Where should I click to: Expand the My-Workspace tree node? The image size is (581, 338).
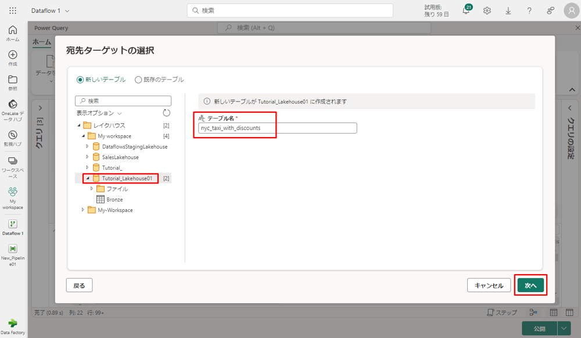click(83, 210)
